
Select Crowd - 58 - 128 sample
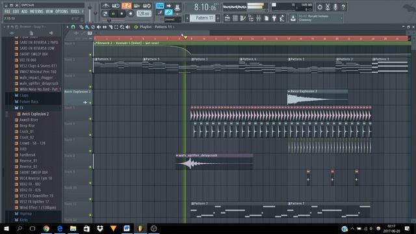click(x=32, y=143)
